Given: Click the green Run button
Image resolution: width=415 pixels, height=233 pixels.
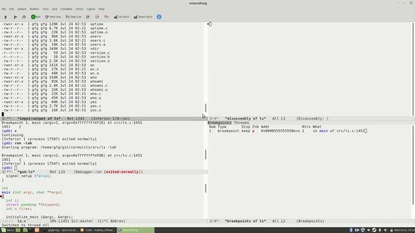Looking at the screenshot, I should point(36,17).
